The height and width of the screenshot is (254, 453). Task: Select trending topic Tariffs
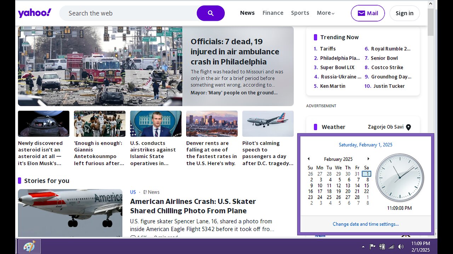(328, 49)
